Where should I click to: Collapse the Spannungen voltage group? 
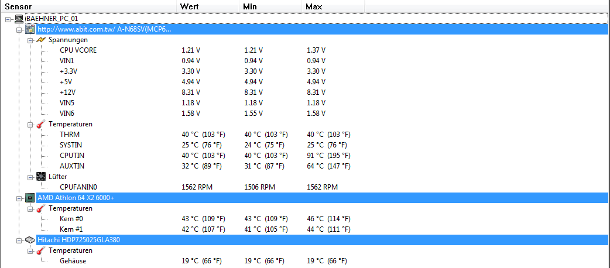click(30, 40)
